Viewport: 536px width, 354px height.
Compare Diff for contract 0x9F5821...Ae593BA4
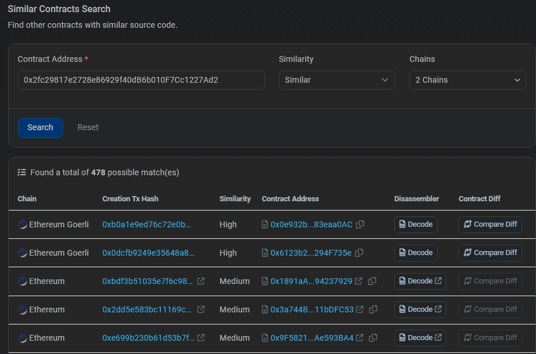tap(490, 338)
